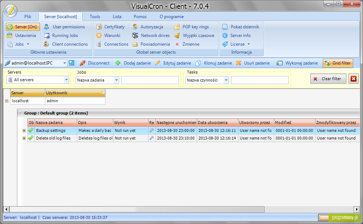The width and height of the screenshot is (363, 224).
Task: Click the scroll right arrow
Action: coord(356,210)
